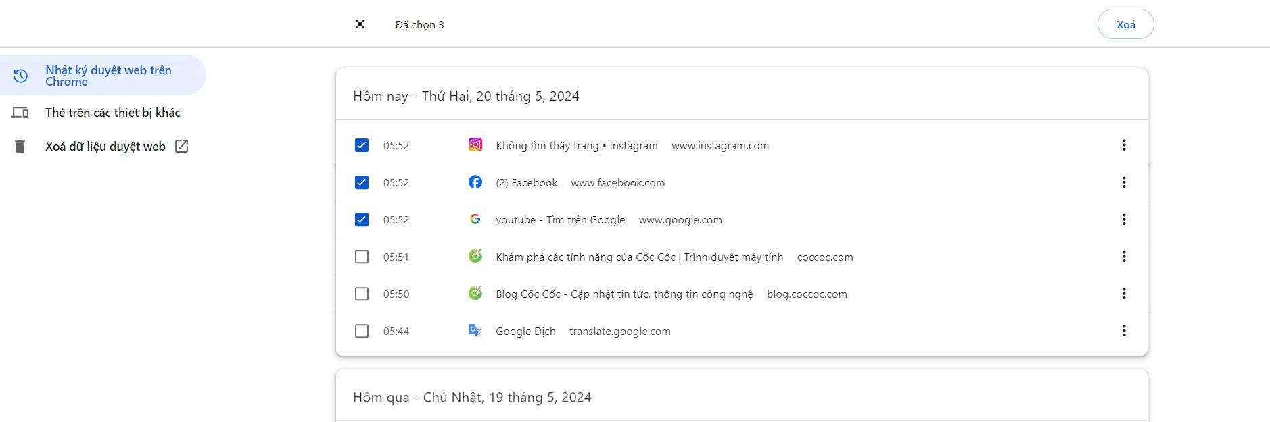The height and width of the screenshot is (422, 1270).
Task: Uncheck the Instagram history entry checkbox
Action: pos(362,145)
